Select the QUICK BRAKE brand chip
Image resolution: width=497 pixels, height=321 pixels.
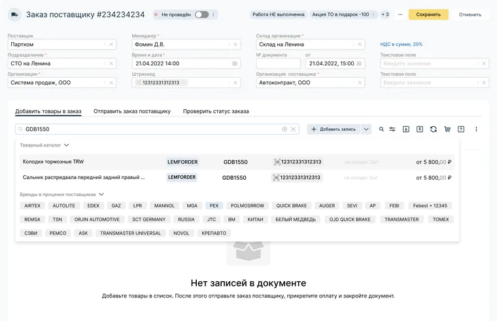(x=291, y=206)
